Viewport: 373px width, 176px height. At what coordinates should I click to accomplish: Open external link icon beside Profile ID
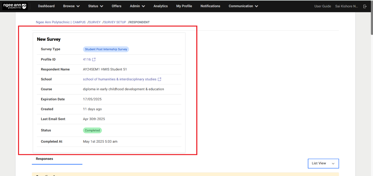pyautogui.click(x=94, y=59)
